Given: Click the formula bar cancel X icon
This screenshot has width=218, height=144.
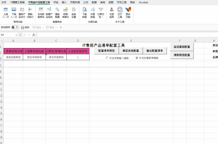Looking at the screenshot, I should click(25, 35).
